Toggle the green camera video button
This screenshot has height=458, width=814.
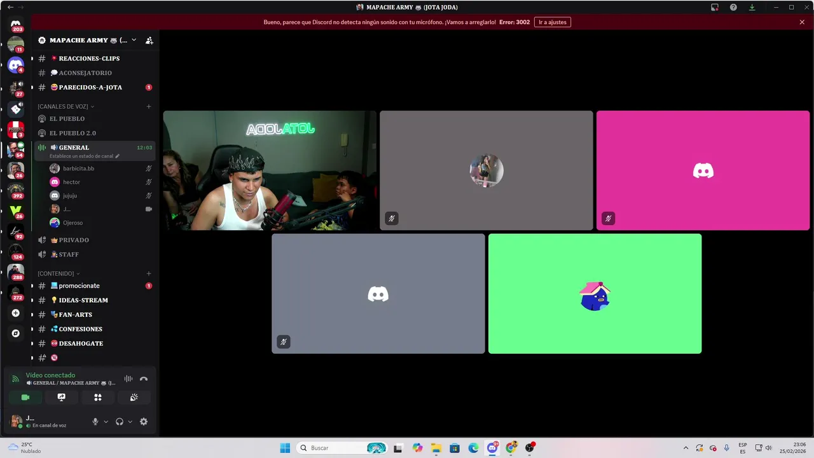[25, 397]
